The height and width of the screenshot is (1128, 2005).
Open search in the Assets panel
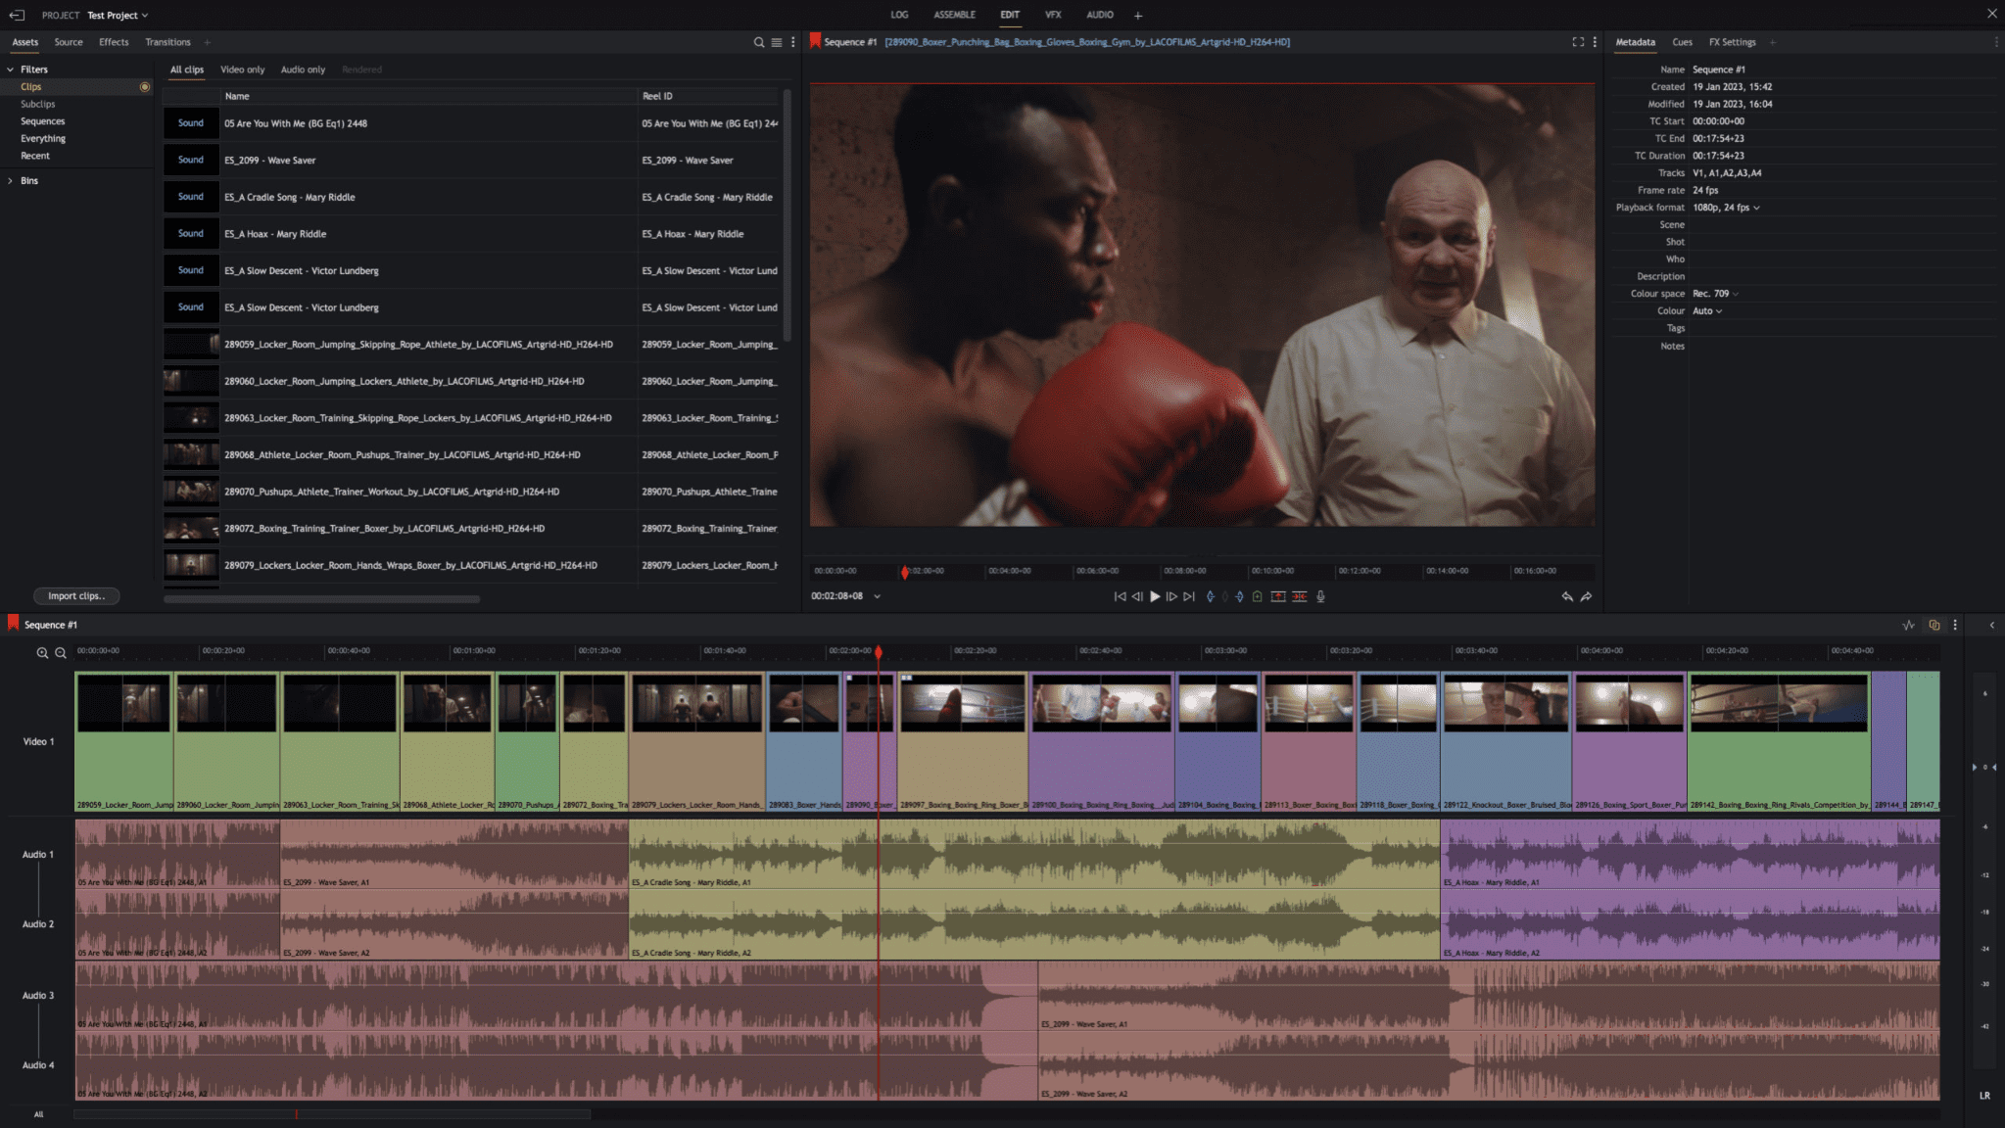tap(758, 42)
